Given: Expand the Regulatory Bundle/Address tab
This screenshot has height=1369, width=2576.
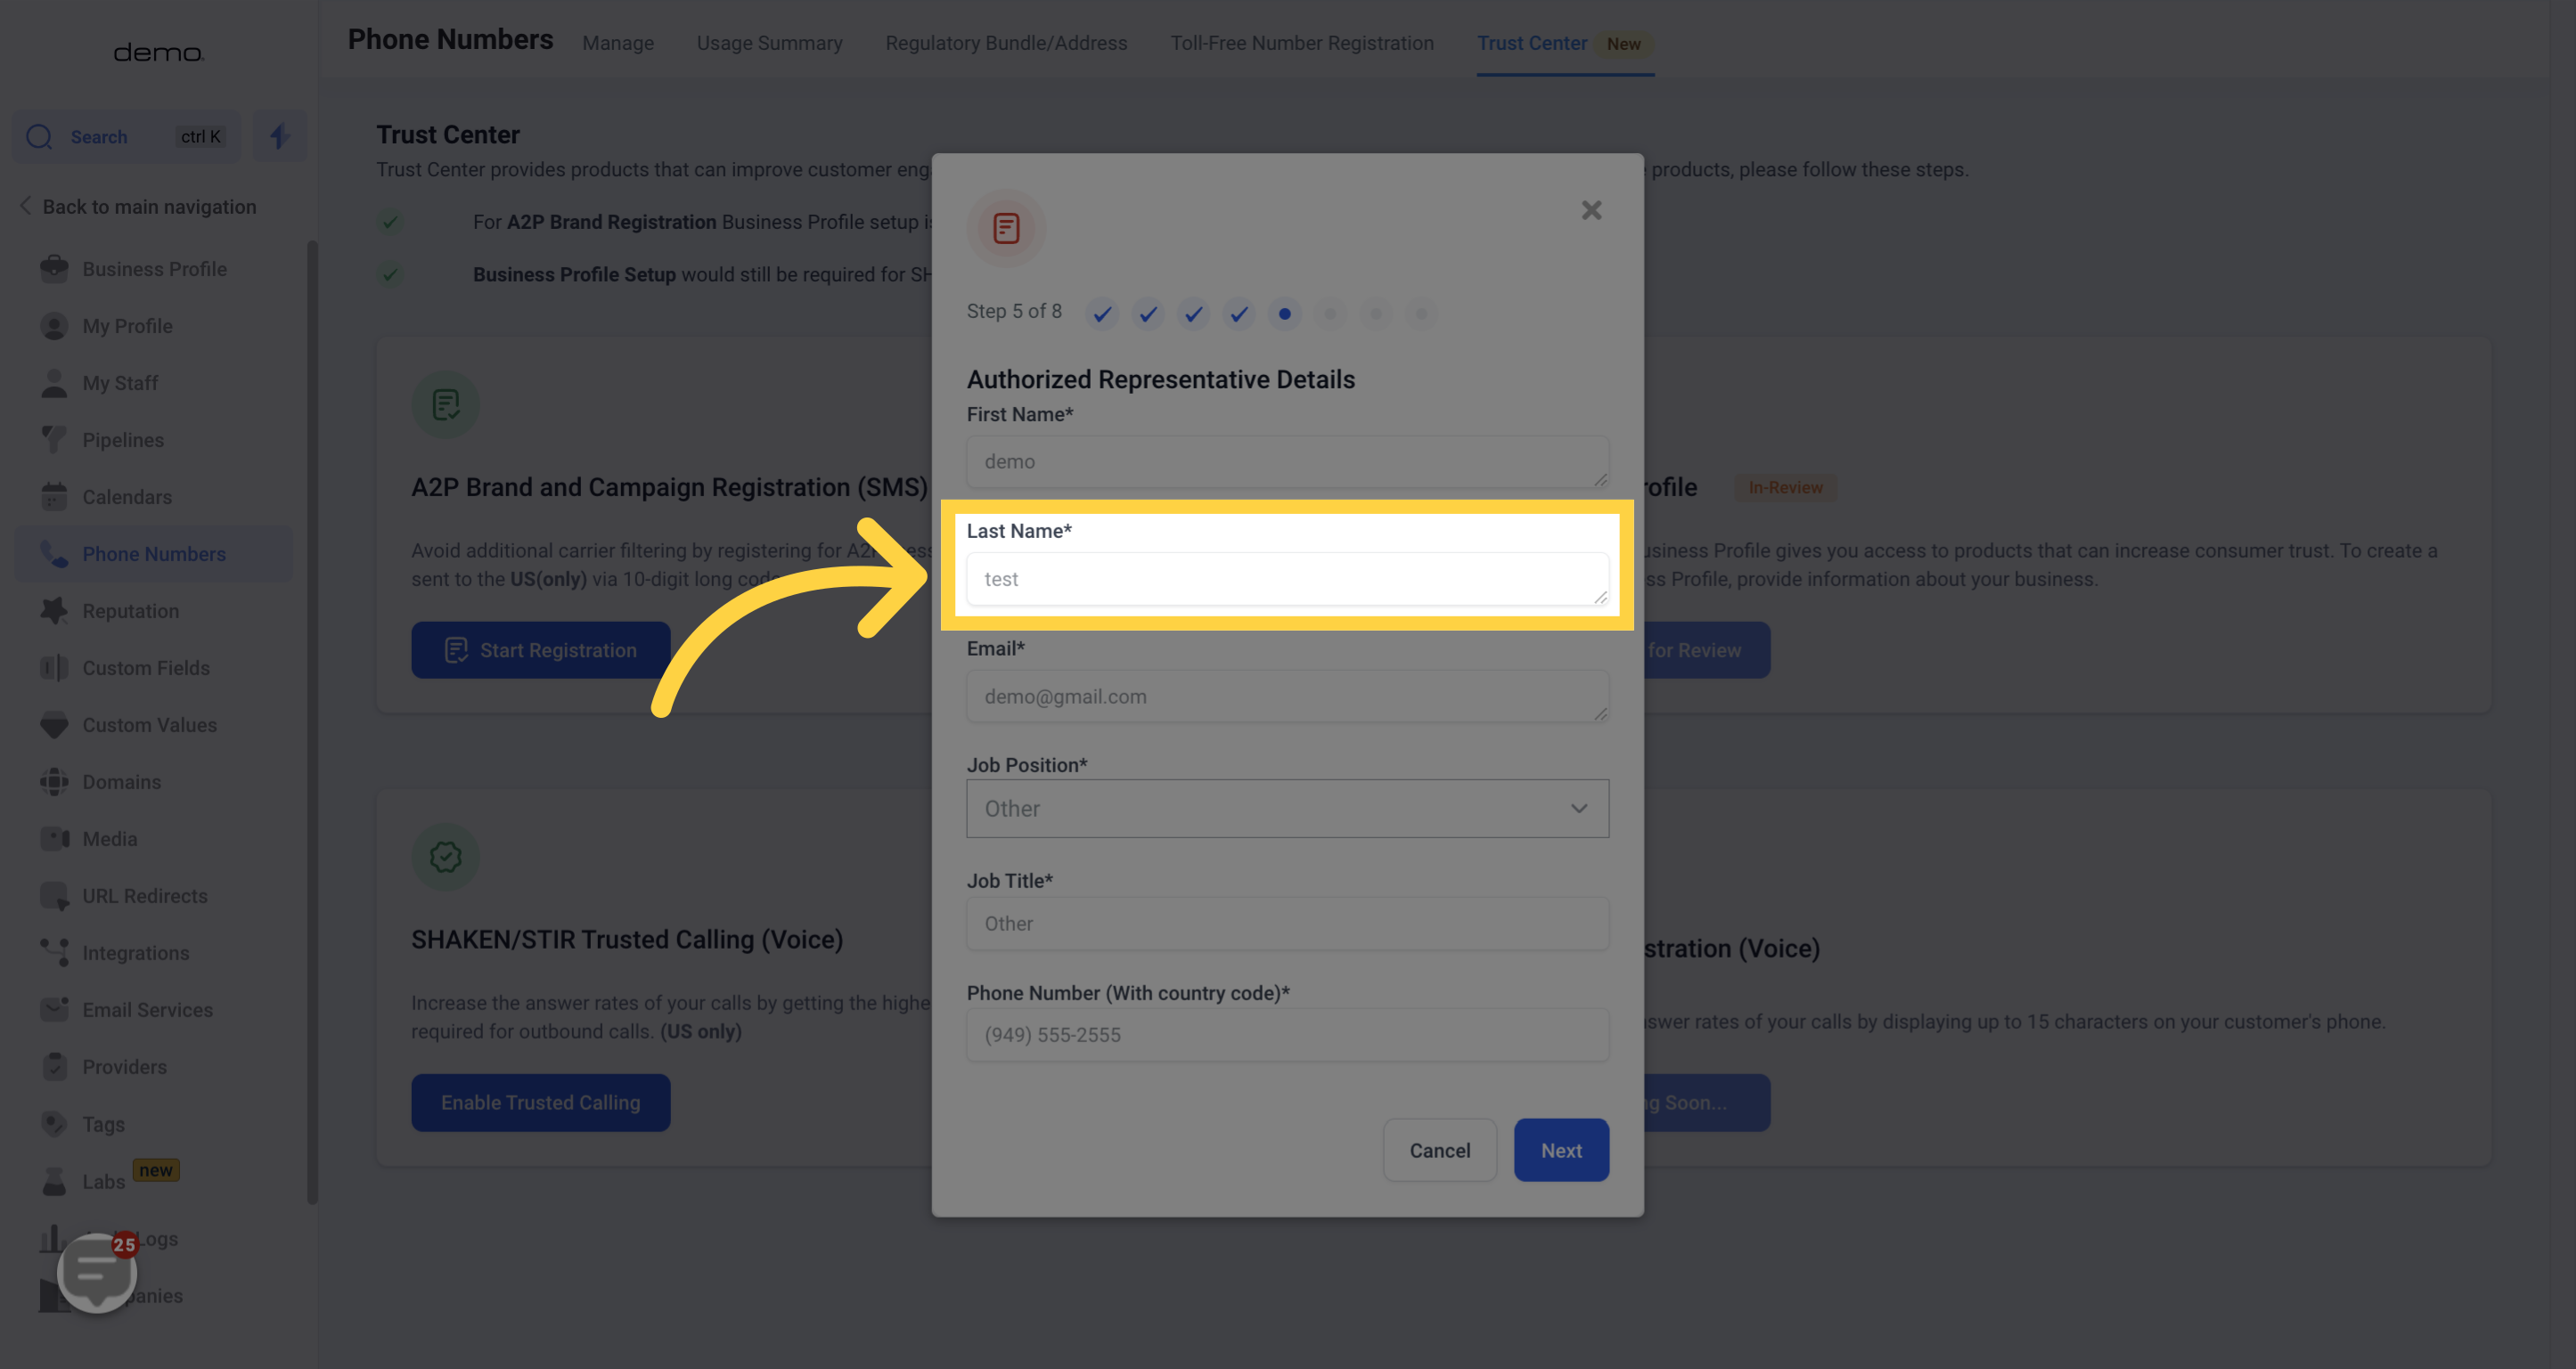Looking at the screenshot, I should [1007, 43].
